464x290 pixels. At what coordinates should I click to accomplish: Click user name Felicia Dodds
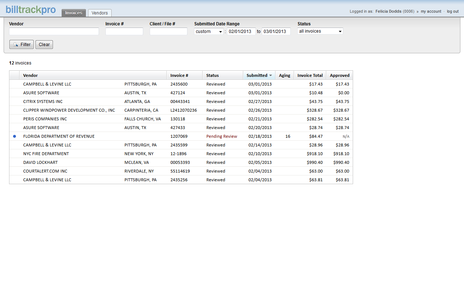388,12
